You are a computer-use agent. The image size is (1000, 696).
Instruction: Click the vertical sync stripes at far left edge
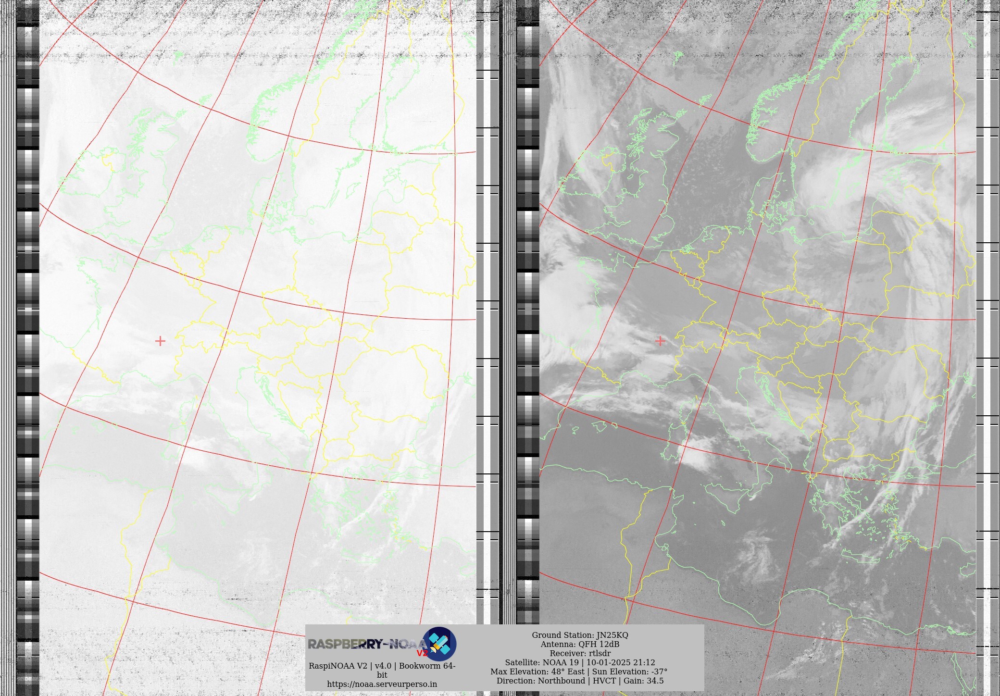point(7,336)
